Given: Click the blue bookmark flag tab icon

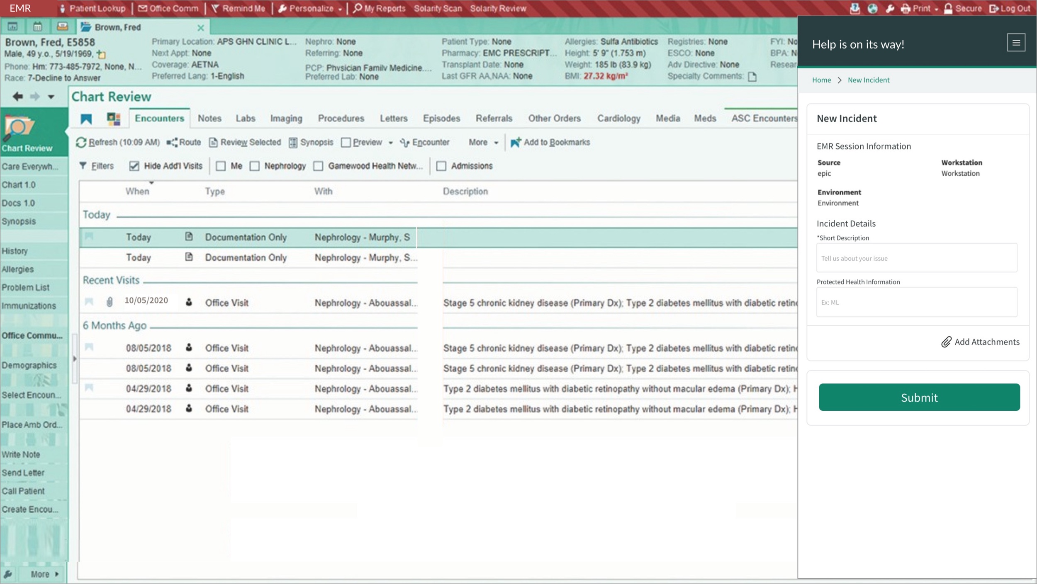Looking at the screenshot, I should coord(86,119).
